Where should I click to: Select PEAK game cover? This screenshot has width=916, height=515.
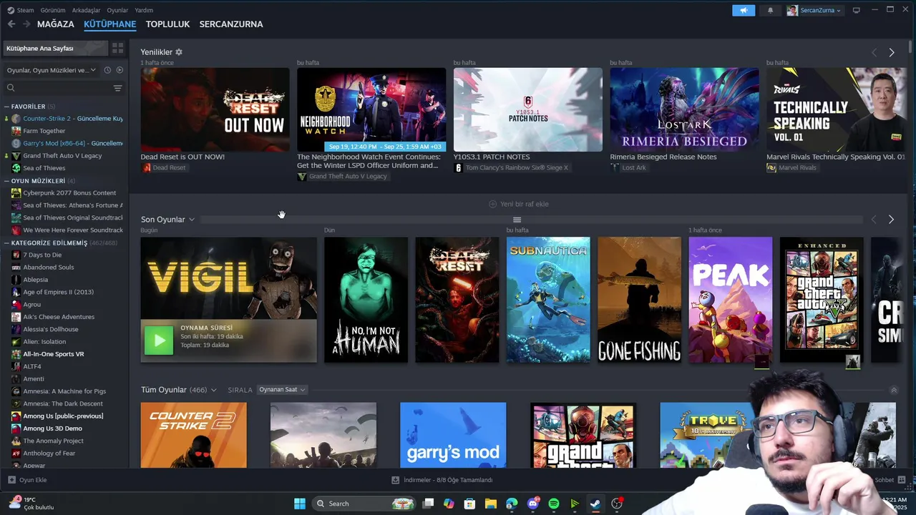[x=731, y=300]
